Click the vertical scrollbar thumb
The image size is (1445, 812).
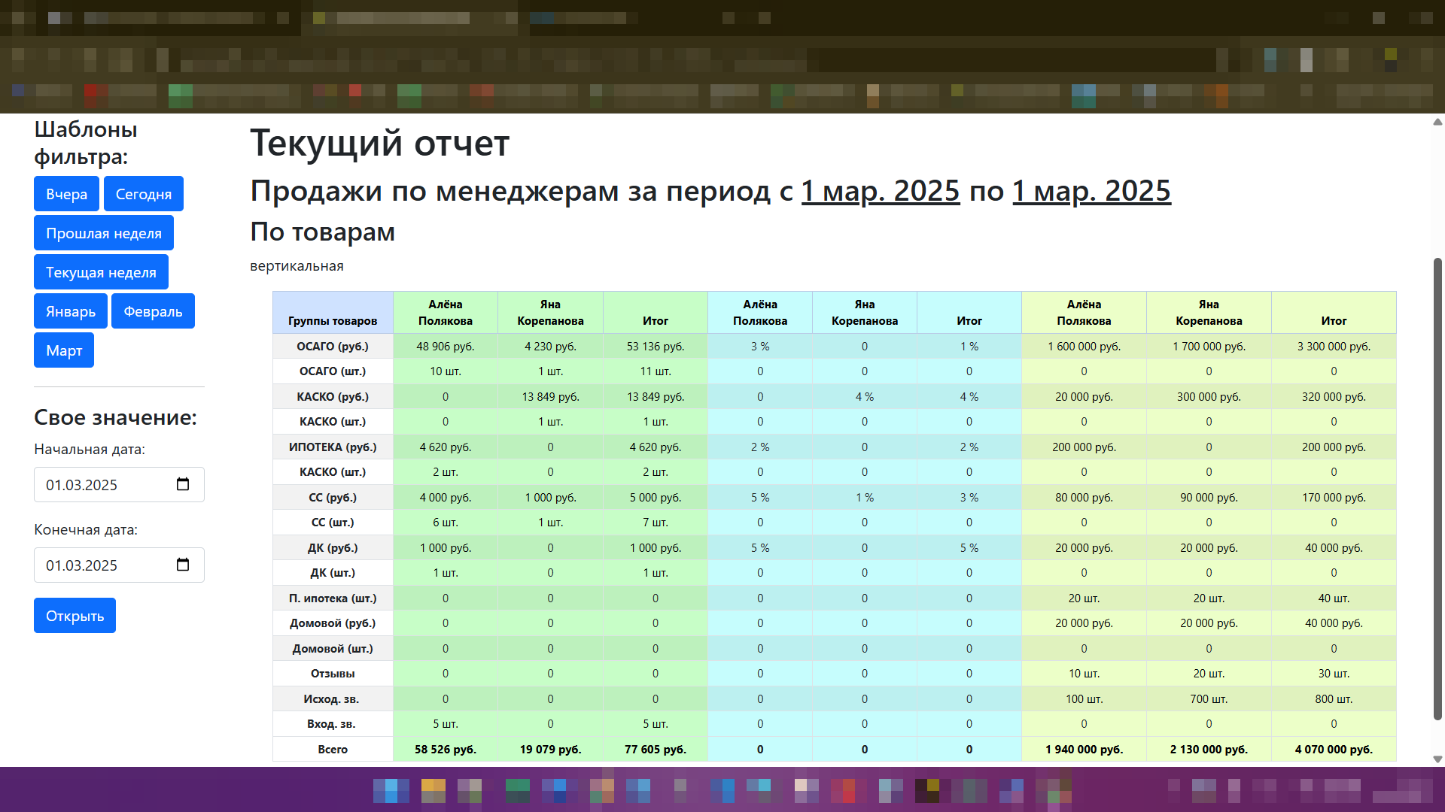pos(1437,489)
